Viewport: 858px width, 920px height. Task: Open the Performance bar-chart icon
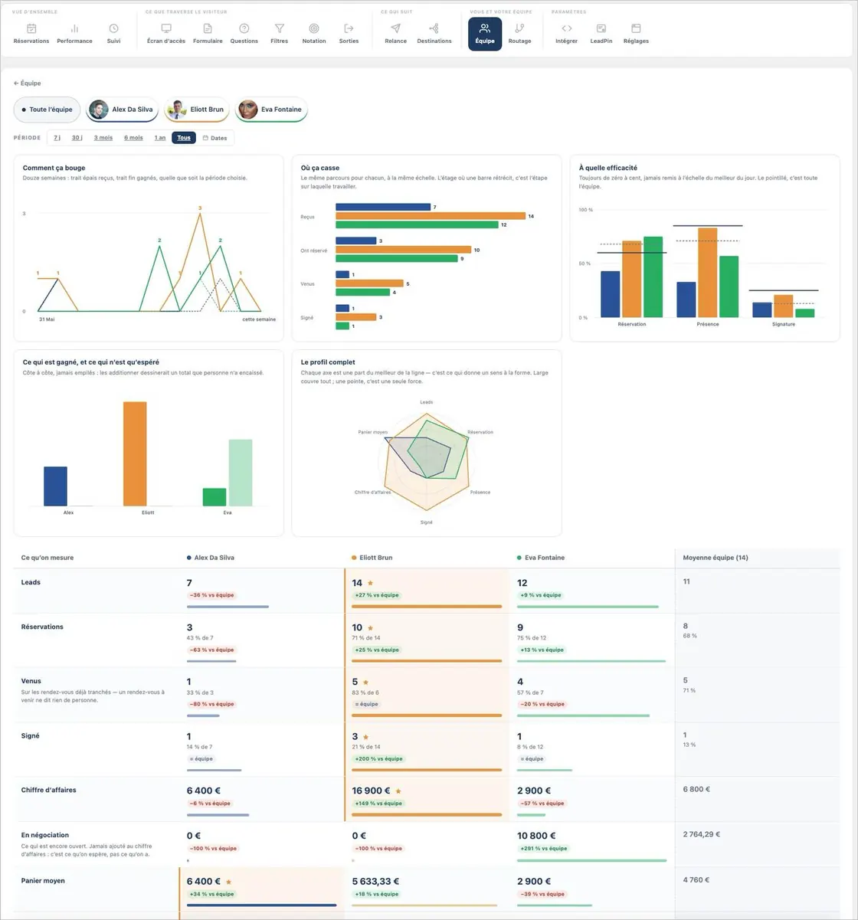[x=74, y=28]
